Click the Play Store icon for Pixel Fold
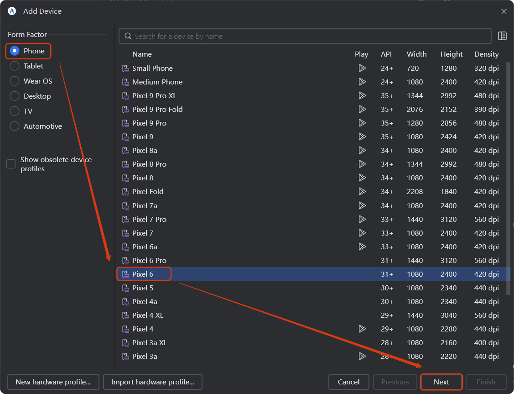The height and width of the screenshot is (394, 514). pos(362,192)
